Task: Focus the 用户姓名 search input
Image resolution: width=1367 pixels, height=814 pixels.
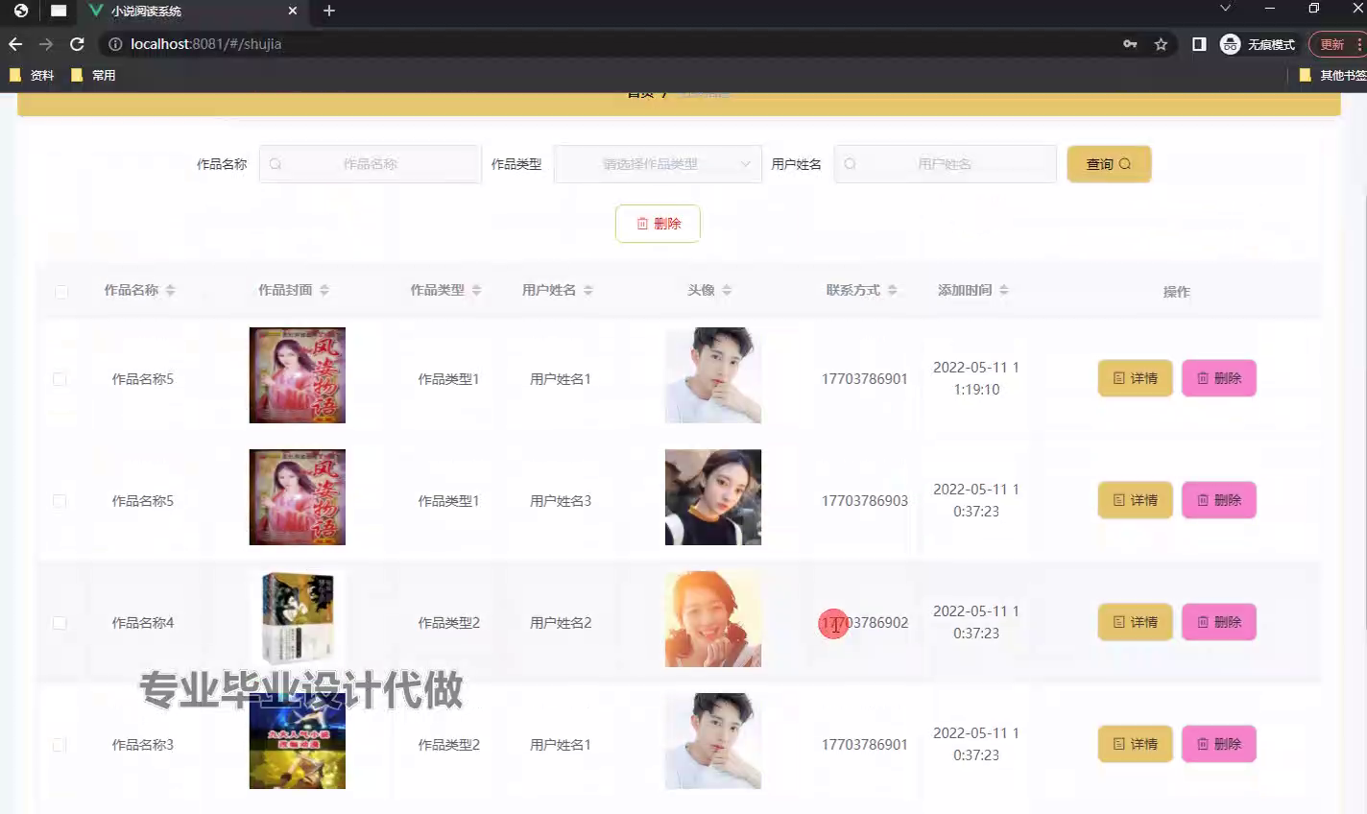Action: pos(946,164)
